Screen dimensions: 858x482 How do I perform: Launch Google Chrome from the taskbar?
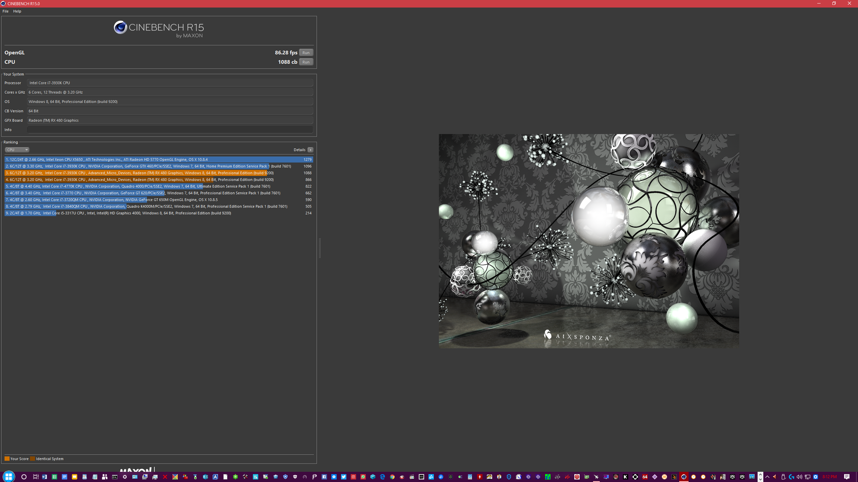tap(392, 477)
